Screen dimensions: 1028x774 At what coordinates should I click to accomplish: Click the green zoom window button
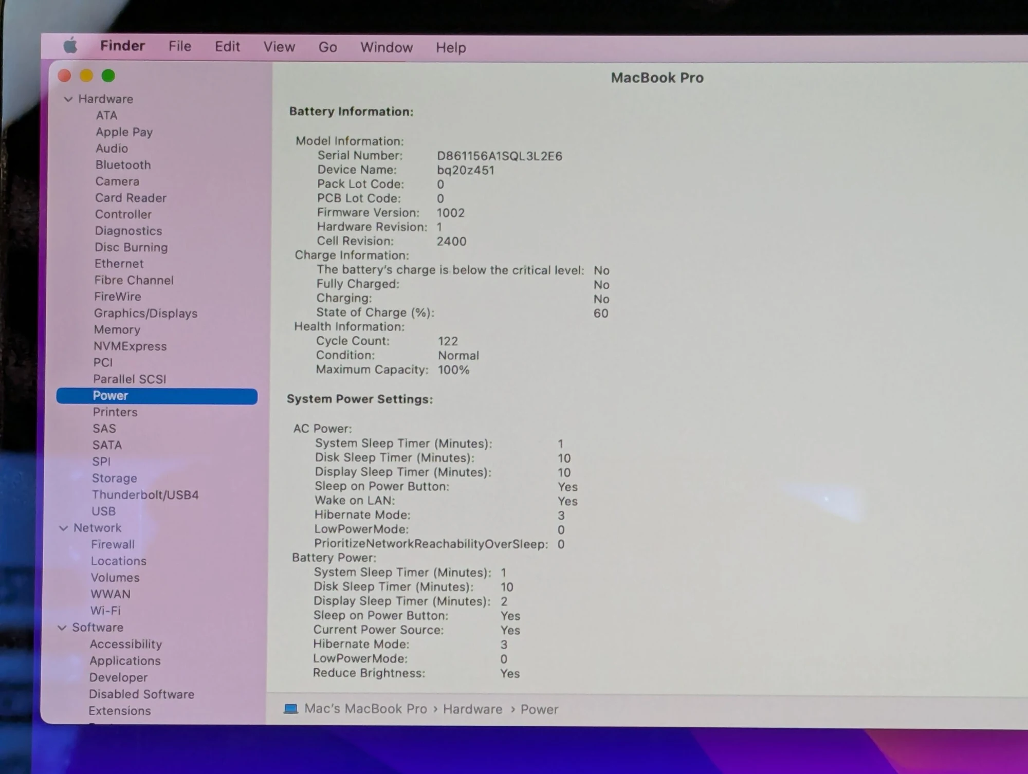coord(108,76)
